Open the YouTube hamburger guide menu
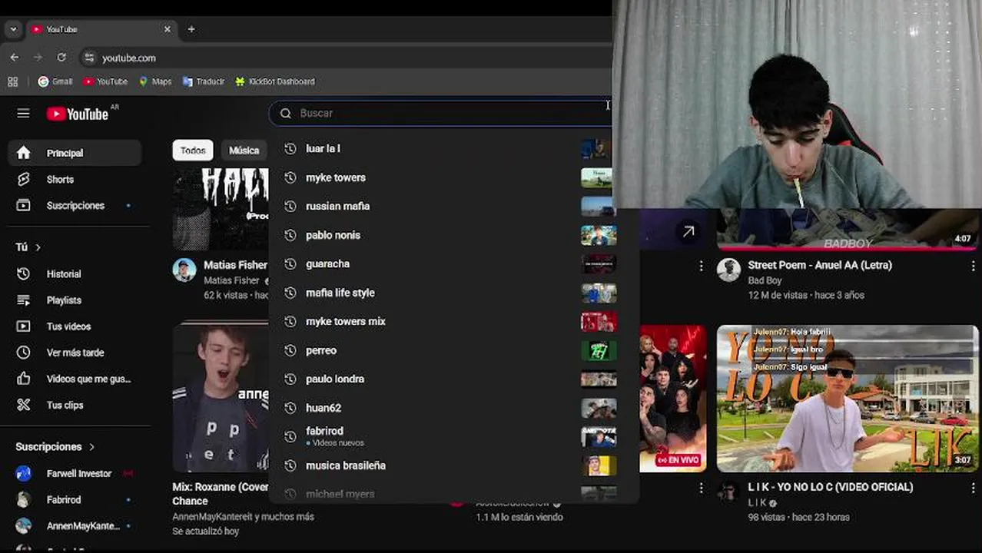Viewport: 982px width, 553px height. point(24,113)
